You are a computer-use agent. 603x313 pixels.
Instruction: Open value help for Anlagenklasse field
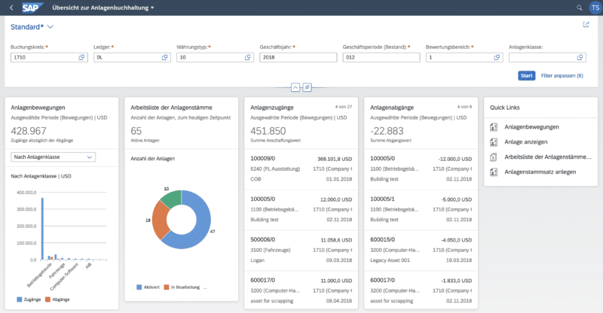point(580,57)
